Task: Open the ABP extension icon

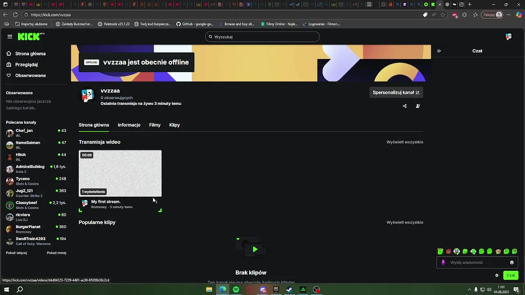Action: pos(454,15)
